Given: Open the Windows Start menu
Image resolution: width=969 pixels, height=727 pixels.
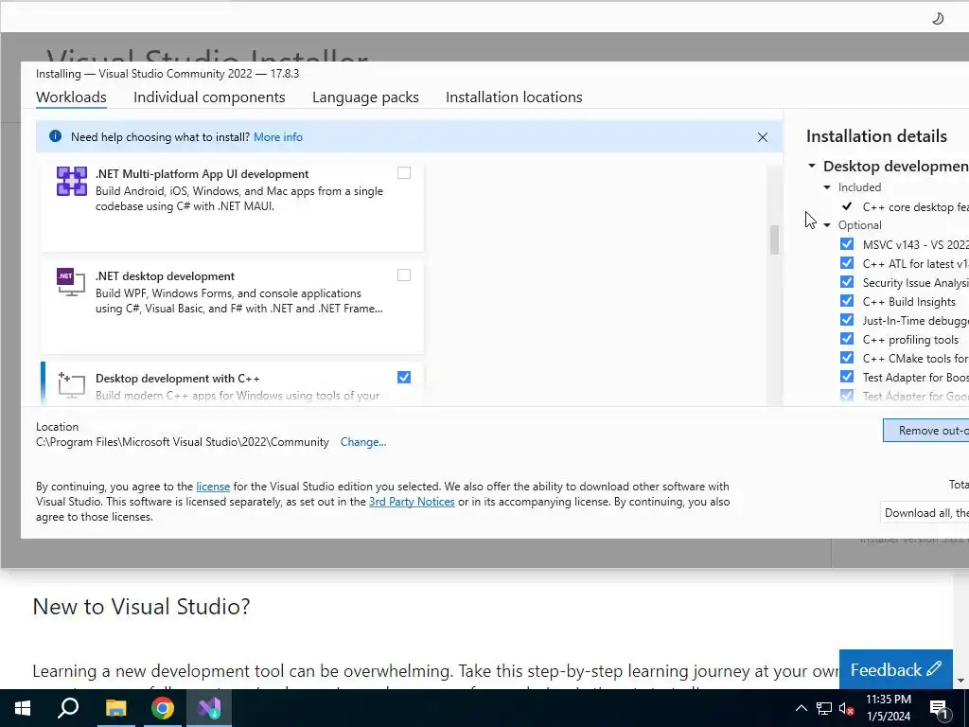Looking at the screenshot, I should pos(23,708).
